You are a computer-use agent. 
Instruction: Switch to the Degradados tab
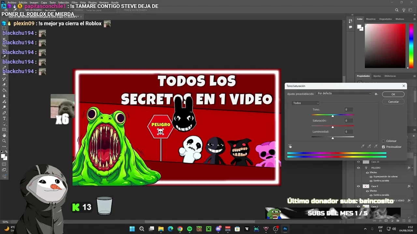(x=385, y=19)
